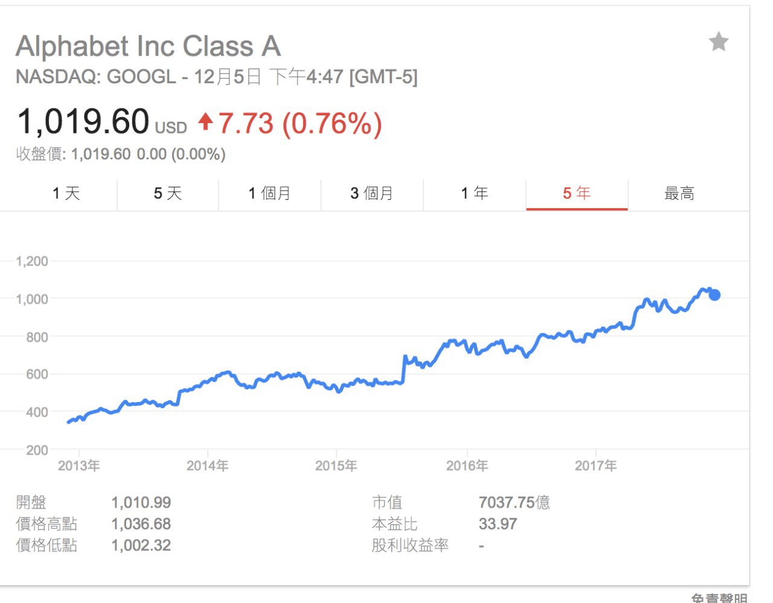Select the 5 天 range tab
Viewport: 773px width, 603px height.
[167, 194]
